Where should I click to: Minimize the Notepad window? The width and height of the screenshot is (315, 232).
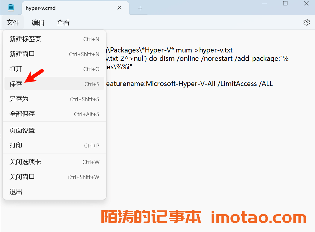click(x=264, y=3)
